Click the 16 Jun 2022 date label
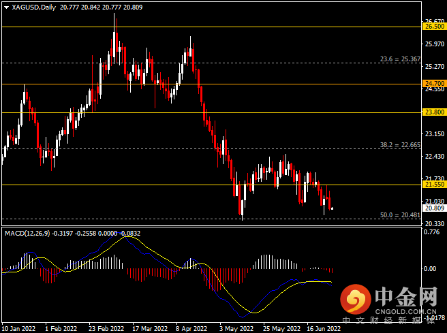The image size is (447, 333). tap(324, 329)
